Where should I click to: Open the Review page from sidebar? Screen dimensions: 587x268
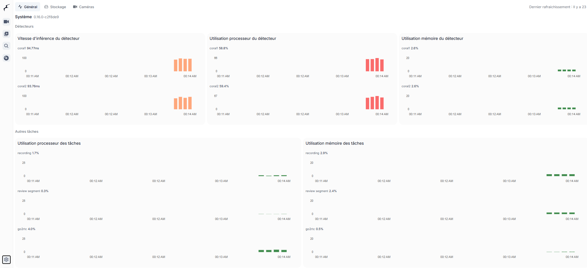click(6, 34)
